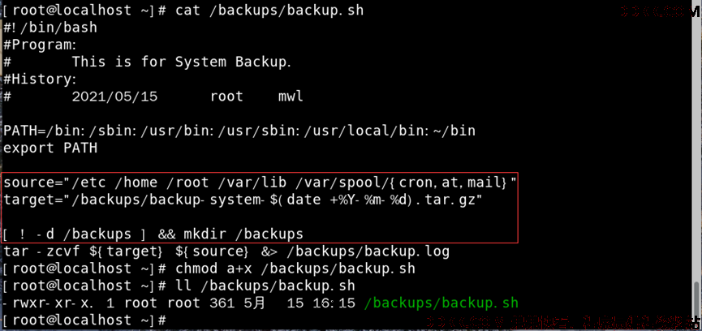
Task: Click the 'chmod a+x' command text
Action: [295, 269]
